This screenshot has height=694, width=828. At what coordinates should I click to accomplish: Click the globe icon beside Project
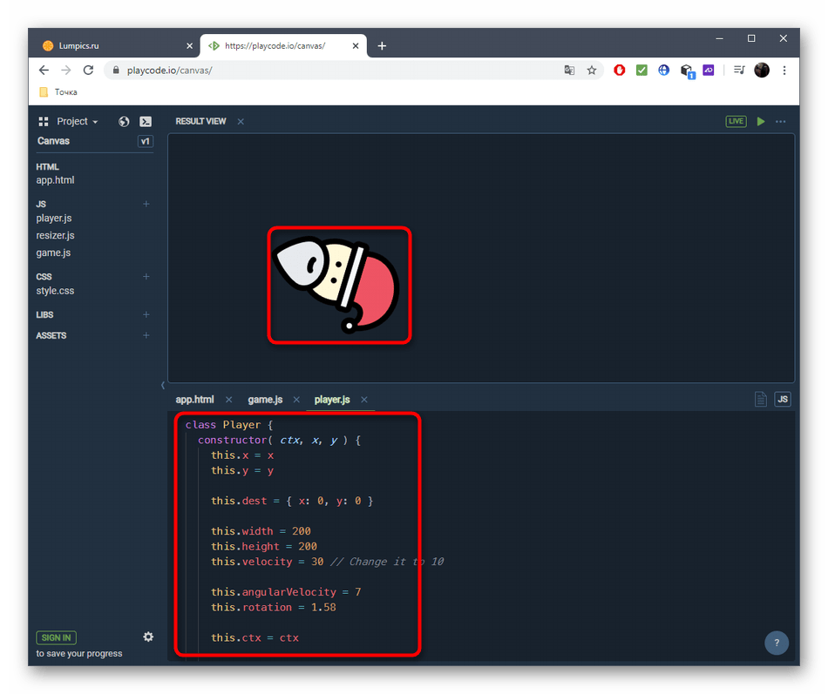coord(124,122)
